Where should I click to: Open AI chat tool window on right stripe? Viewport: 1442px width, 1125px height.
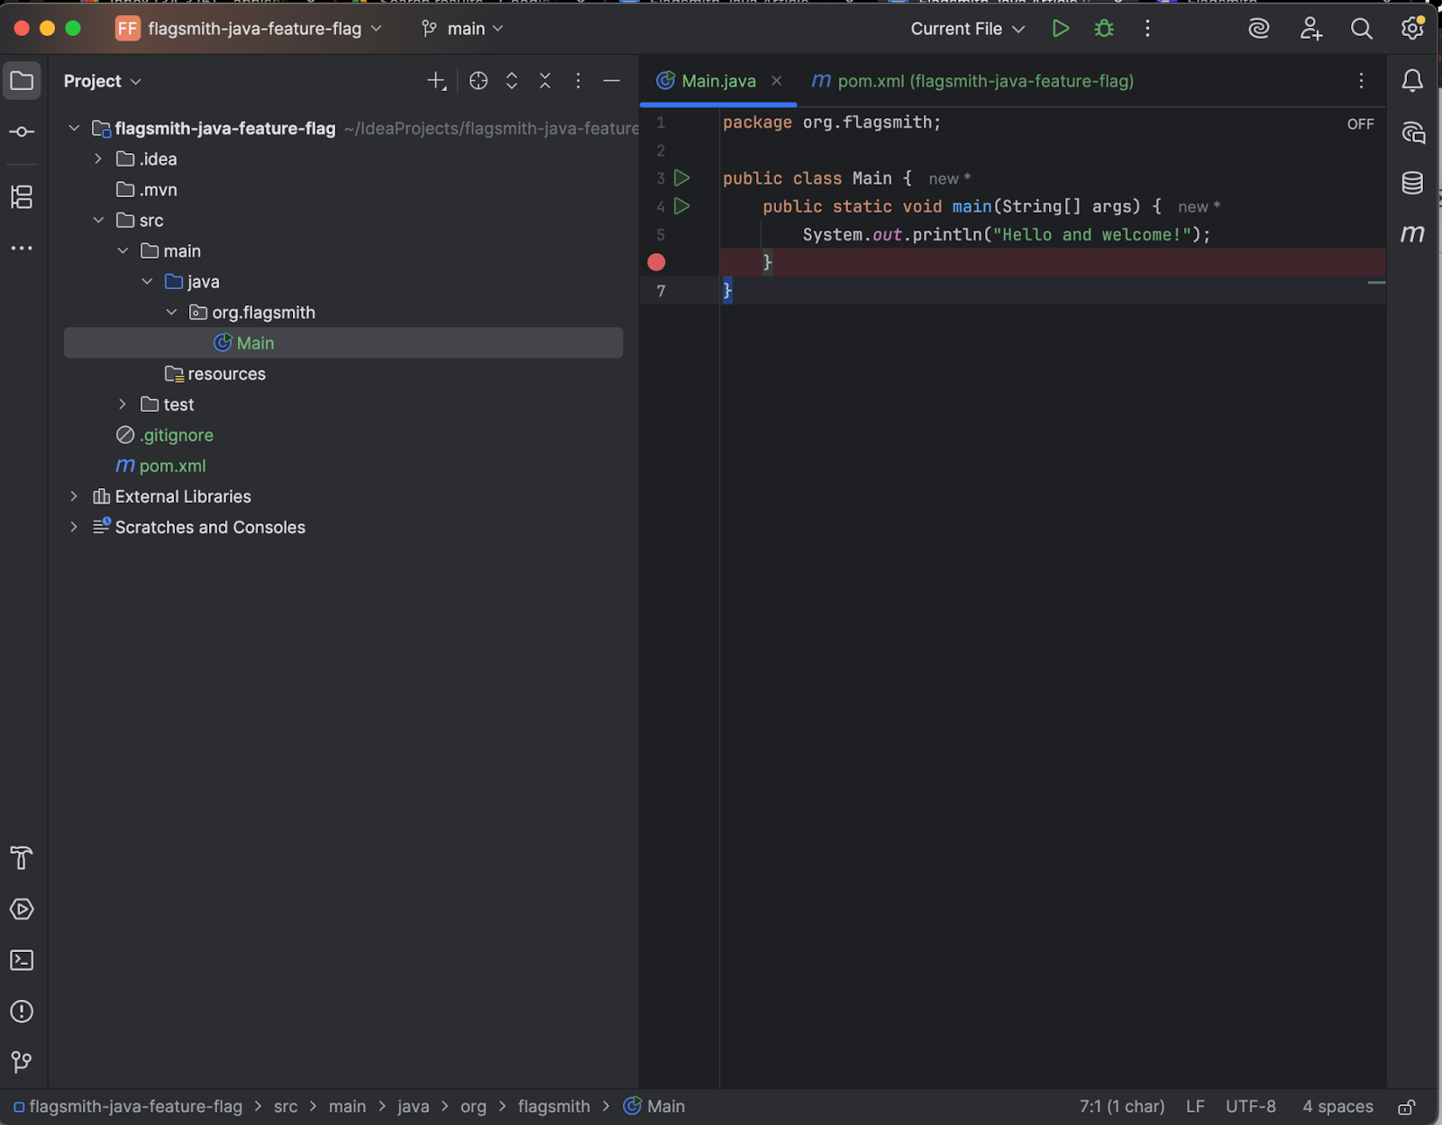(1413, 133)
